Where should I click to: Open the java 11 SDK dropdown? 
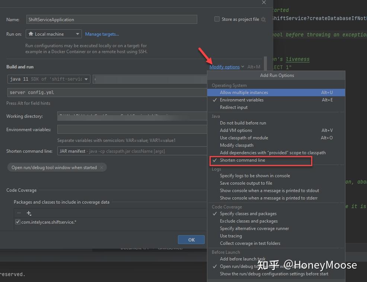pyautogui.click(x=86, y=79)
